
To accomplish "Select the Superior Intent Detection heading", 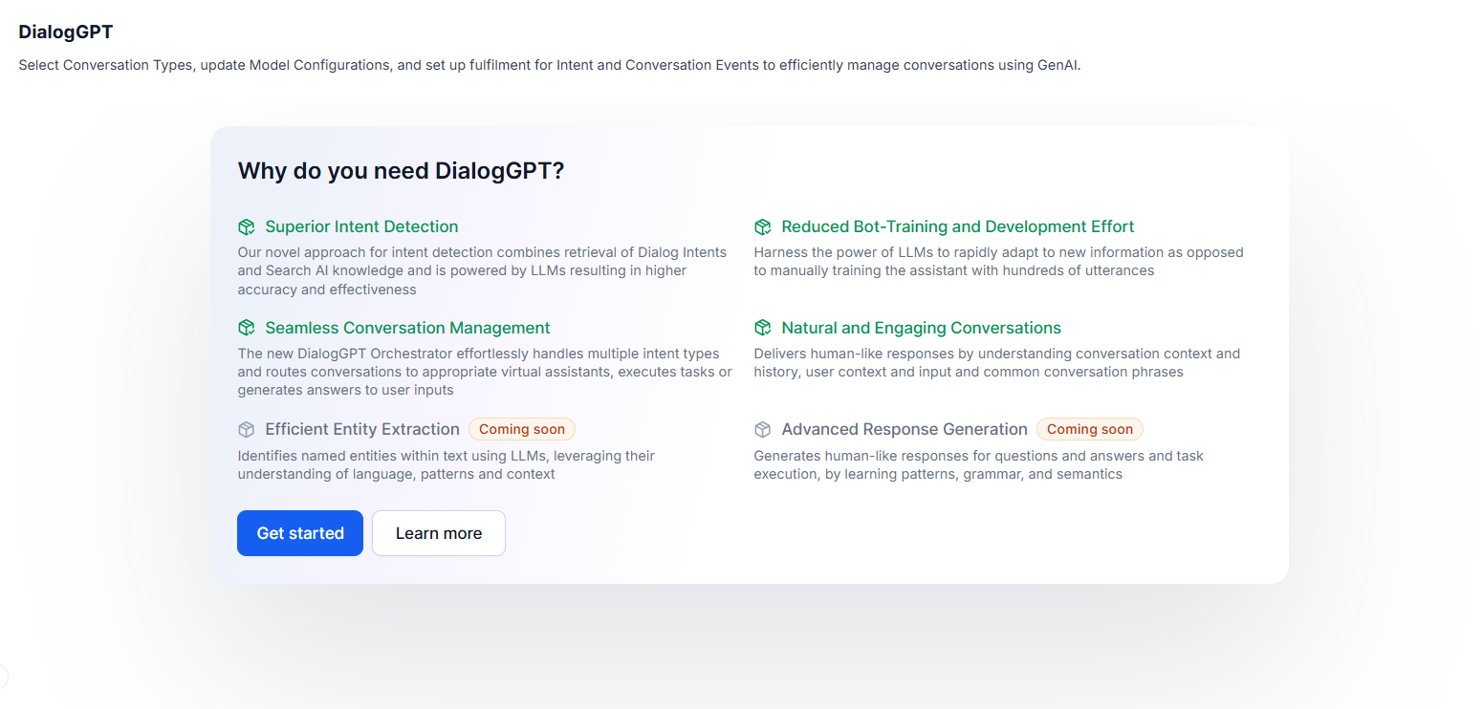I will (361, 227).
